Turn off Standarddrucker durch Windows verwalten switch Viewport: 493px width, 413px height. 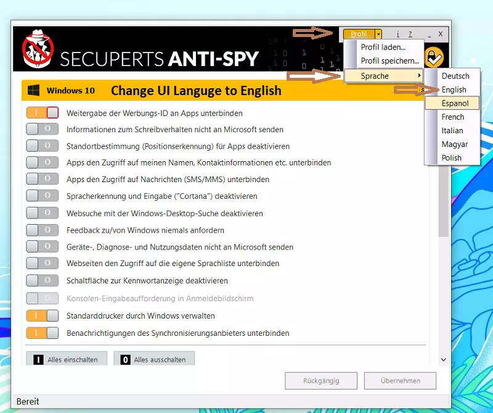point(43,316)
